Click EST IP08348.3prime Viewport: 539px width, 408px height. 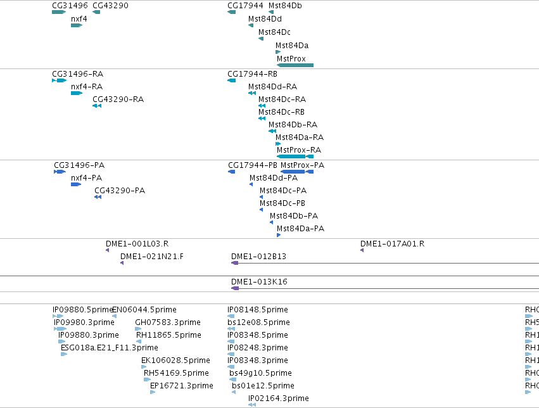(x=258, y=361)
